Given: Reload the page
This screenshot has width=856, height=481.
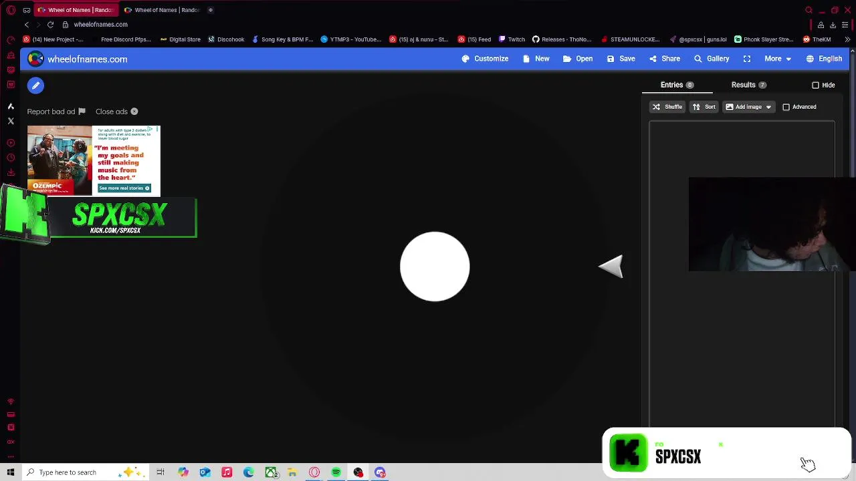Looking at the screenshot, I should point(50,25).
